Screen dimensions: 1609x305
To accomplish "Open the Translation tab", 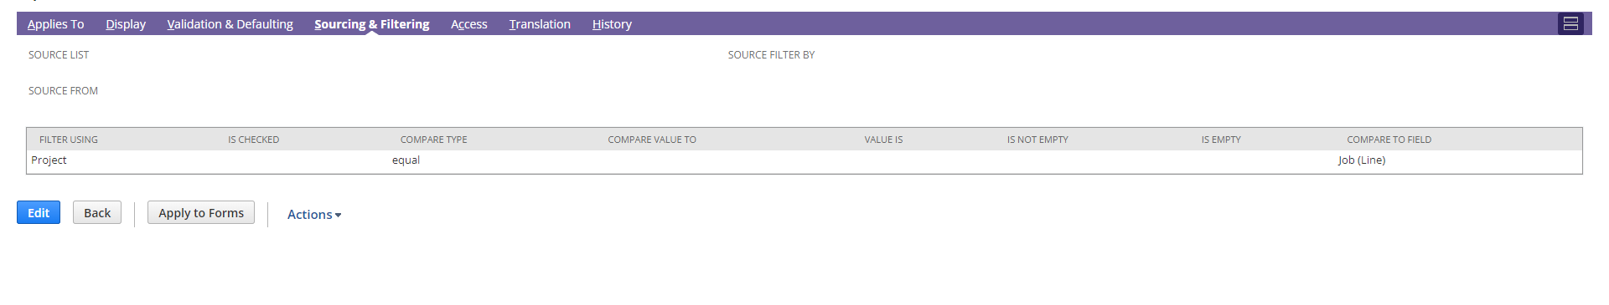I will point(540,24).
